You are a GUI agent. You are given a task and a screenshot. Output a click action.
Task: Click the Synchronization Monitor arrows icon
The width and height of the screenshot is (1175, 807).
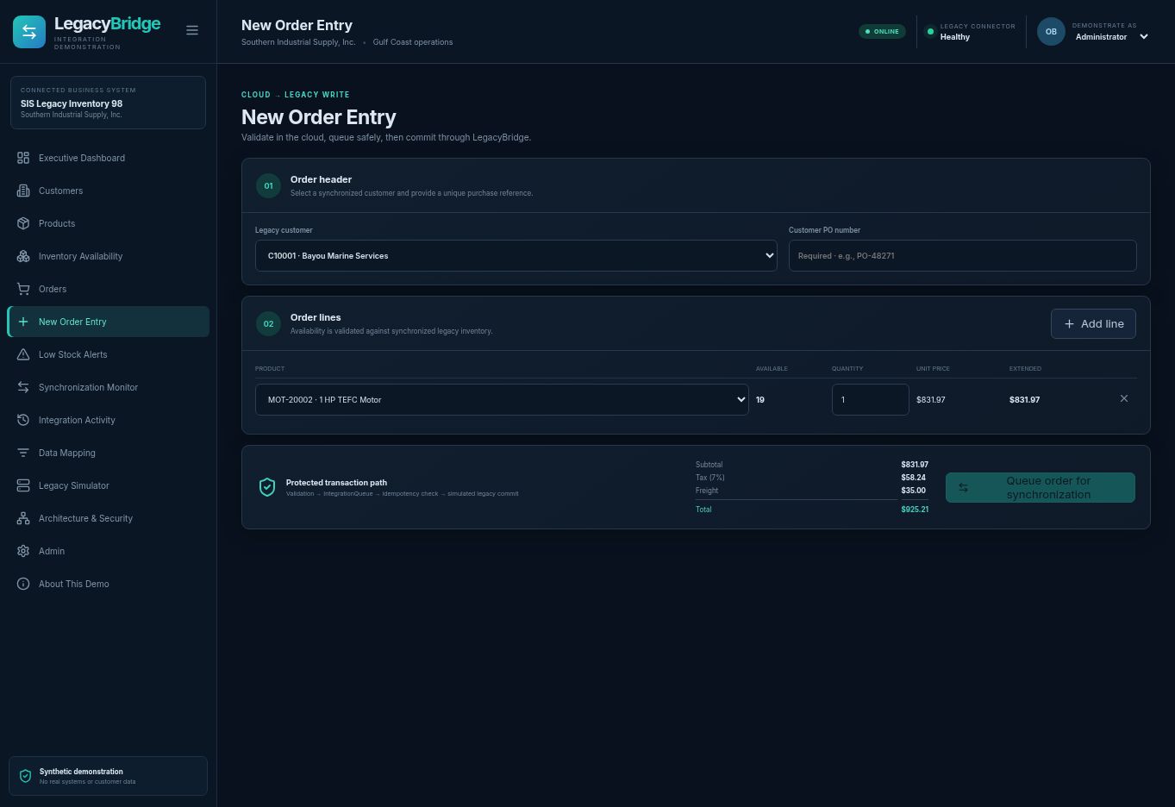(x=23, y=387)
